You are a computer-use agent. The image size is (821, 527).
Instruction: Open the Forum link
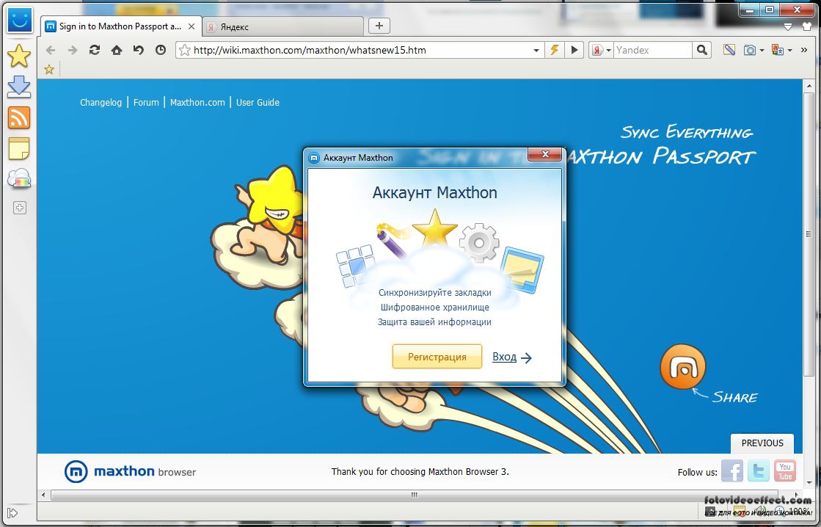[x=146, y=103]
